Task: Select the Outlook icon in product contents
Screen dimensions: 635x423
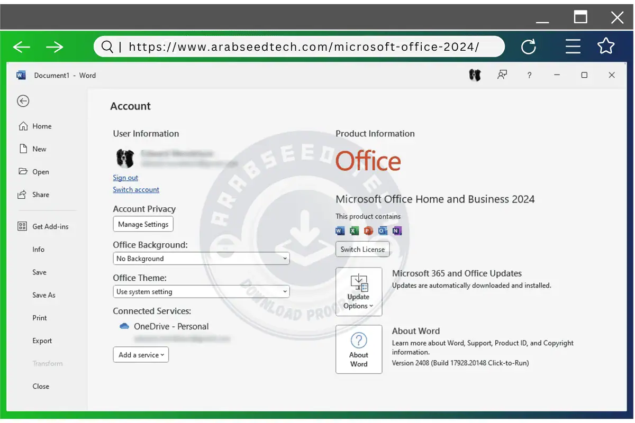Action: [x=383, y=231]
